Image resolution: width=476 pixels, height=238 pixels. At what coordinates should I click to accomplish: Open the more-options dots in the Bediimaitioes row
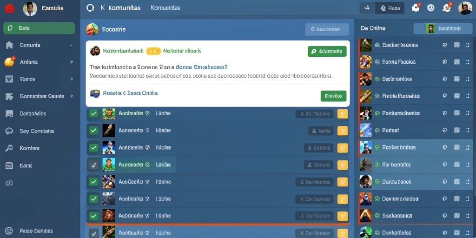(x=468, y=79)
